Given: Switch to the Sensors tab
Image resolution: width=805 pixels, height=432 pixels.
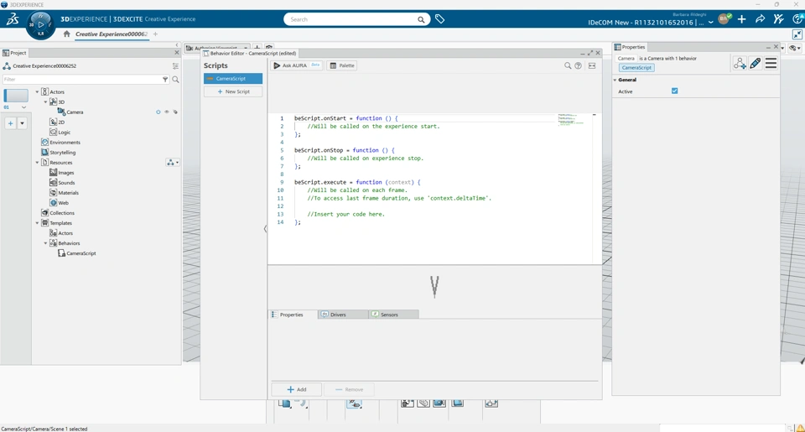Looking at the screenshot, I should (x=394, y=315).
